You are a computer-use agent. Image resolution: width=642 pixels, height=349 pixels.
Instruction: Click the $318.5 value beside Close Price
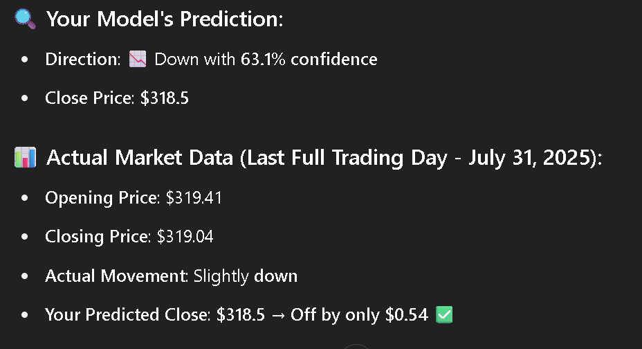point(165,98)
